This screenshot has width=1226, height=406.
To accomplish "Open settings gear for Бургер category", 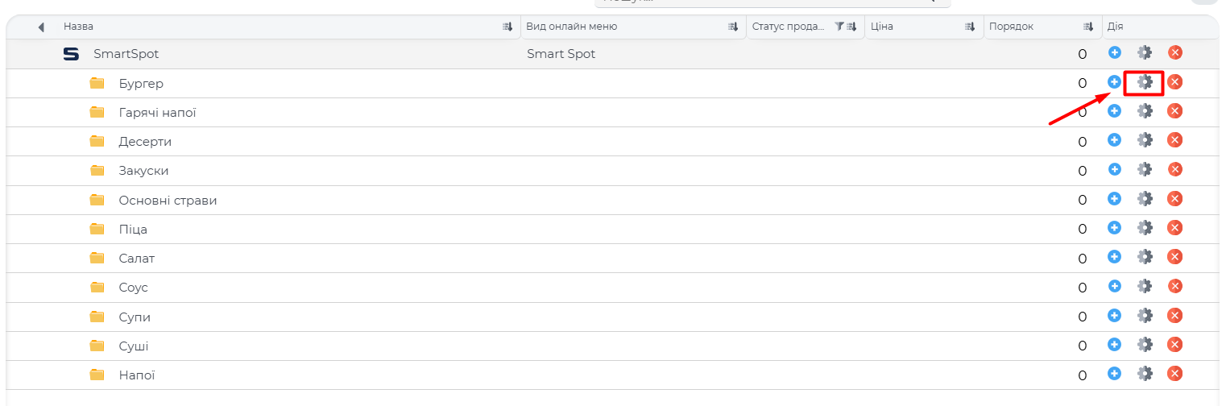I will (1145, 82).
